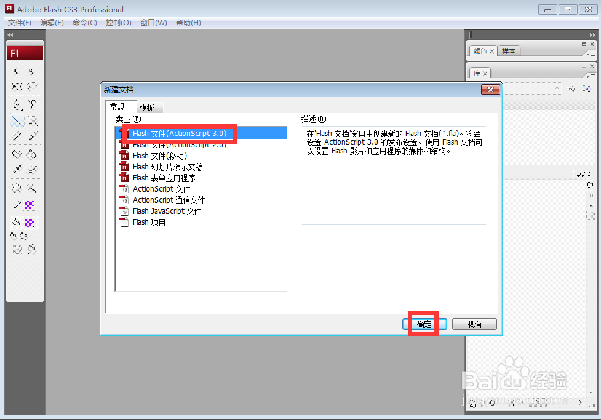Click the stroke color pencil icon

17,205
